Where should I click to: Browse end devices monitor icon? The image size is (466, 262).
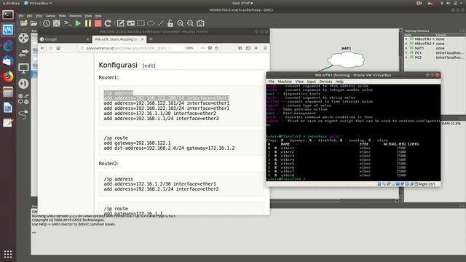tap(23, 68)
